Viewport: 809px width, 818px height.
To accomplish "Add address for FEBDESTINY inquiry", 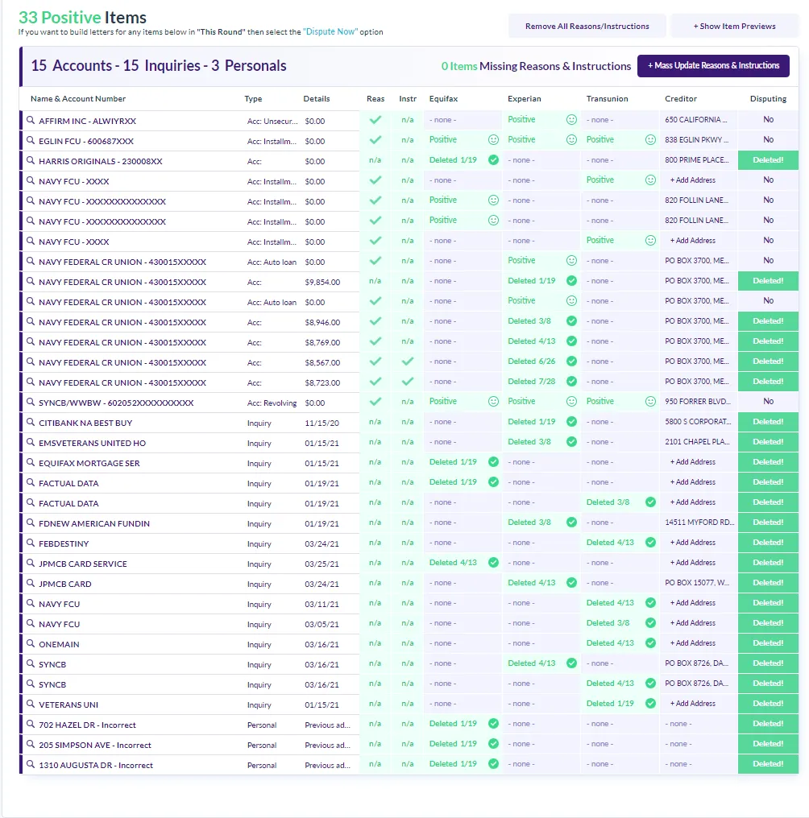I will point(693,543).
